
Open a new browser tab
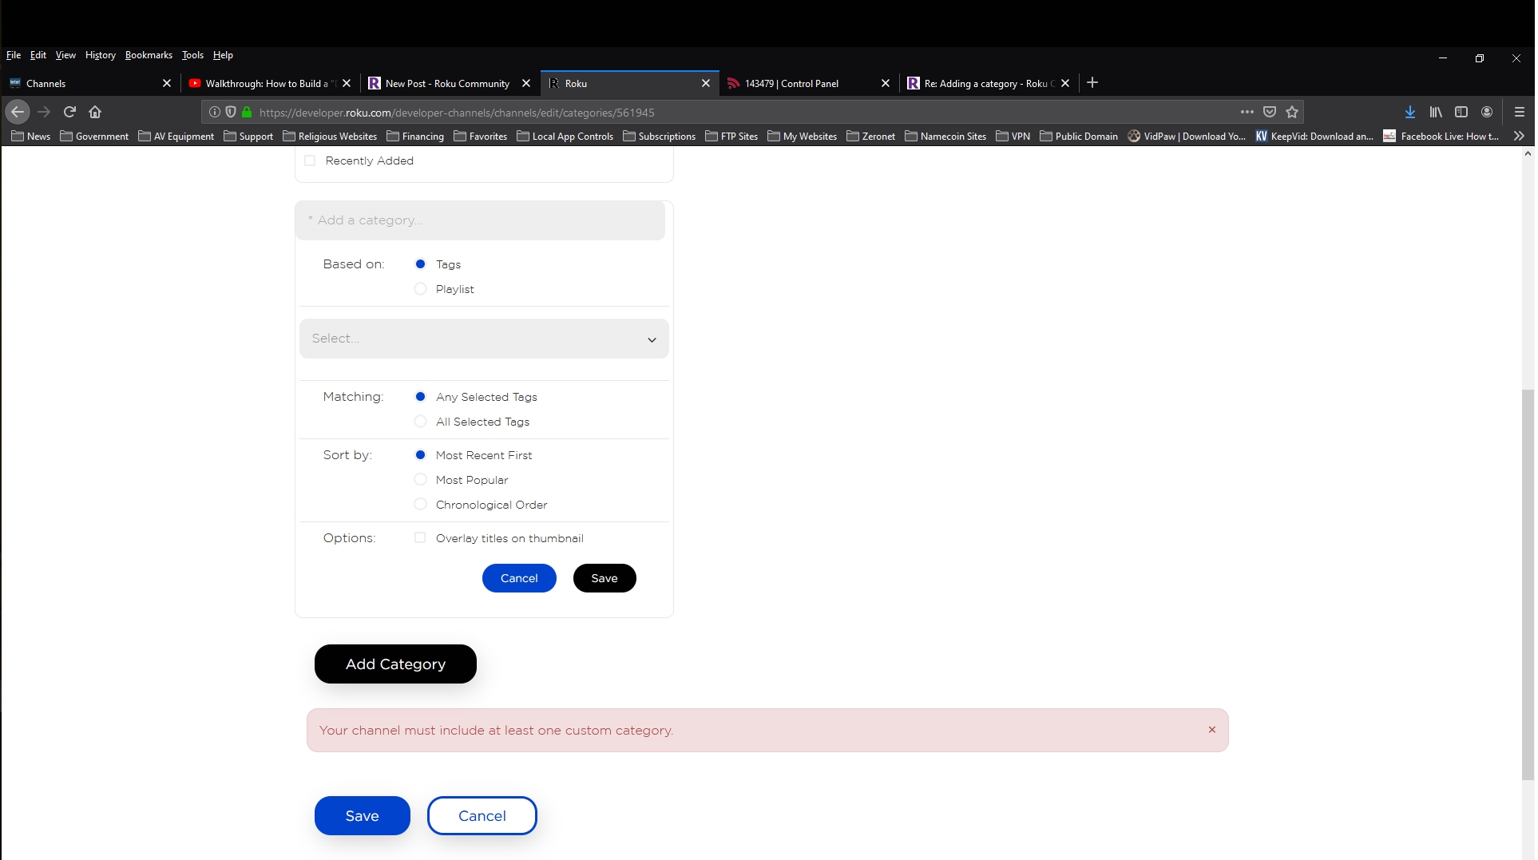1092,82
